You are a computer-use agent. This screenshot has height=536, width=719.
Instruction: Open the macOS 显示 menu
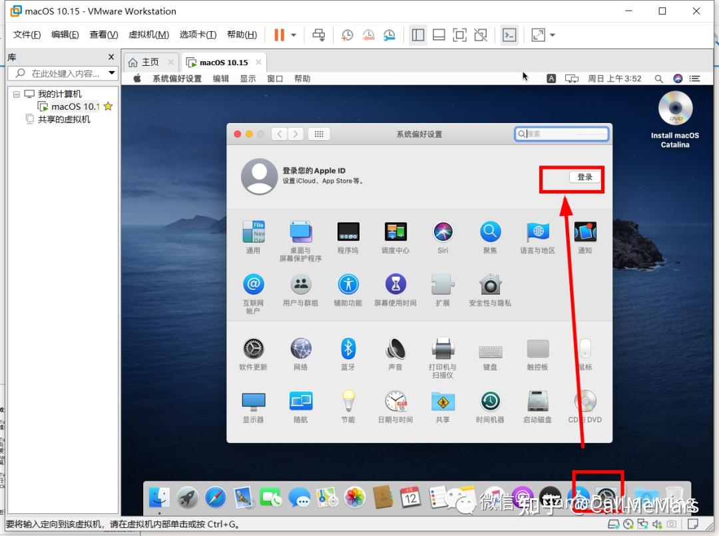pos(248,78)
